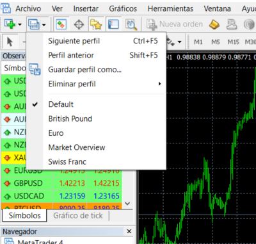This screenshot has width=256, height=244.
Task: Click the Nueva orden button
Action: [x=174, y=24]
